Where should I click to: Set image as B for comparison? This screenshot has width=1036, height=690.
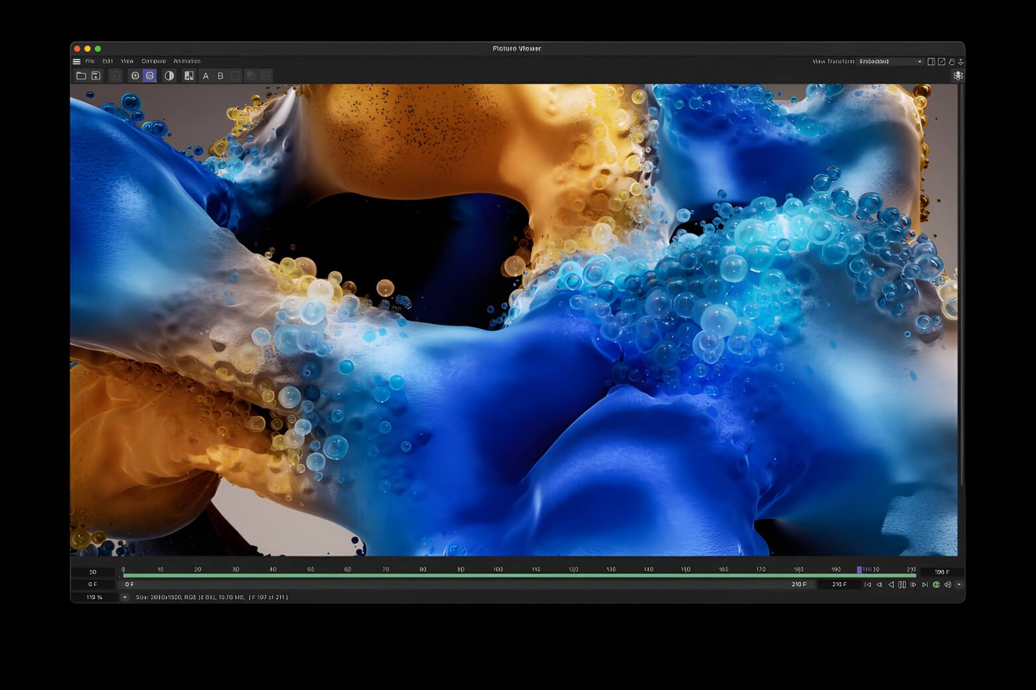pyautogui.click(x=220, y=76)
